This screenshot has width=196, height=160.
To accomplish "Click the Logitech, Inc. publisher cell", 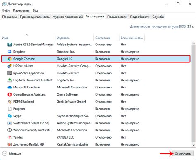I will point(66,80).
